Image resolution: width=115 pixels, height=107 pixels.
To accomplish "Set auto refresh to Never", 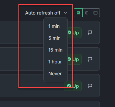I will tap(56, 74).
